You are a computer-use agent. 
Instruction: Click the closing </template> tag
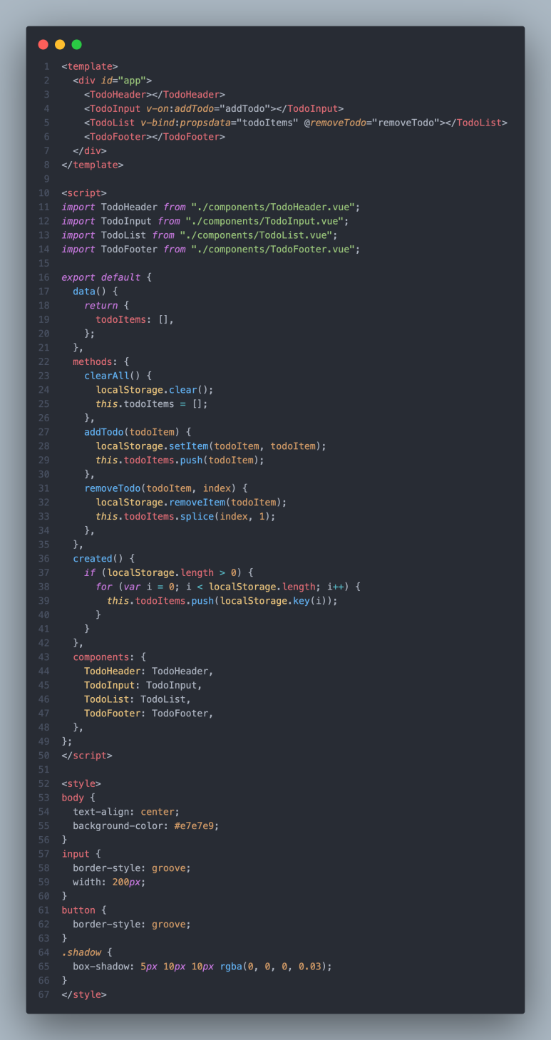[x=93, y=165]
